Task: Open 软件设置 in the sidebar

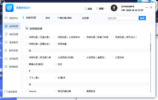Action: pos(11,51)
